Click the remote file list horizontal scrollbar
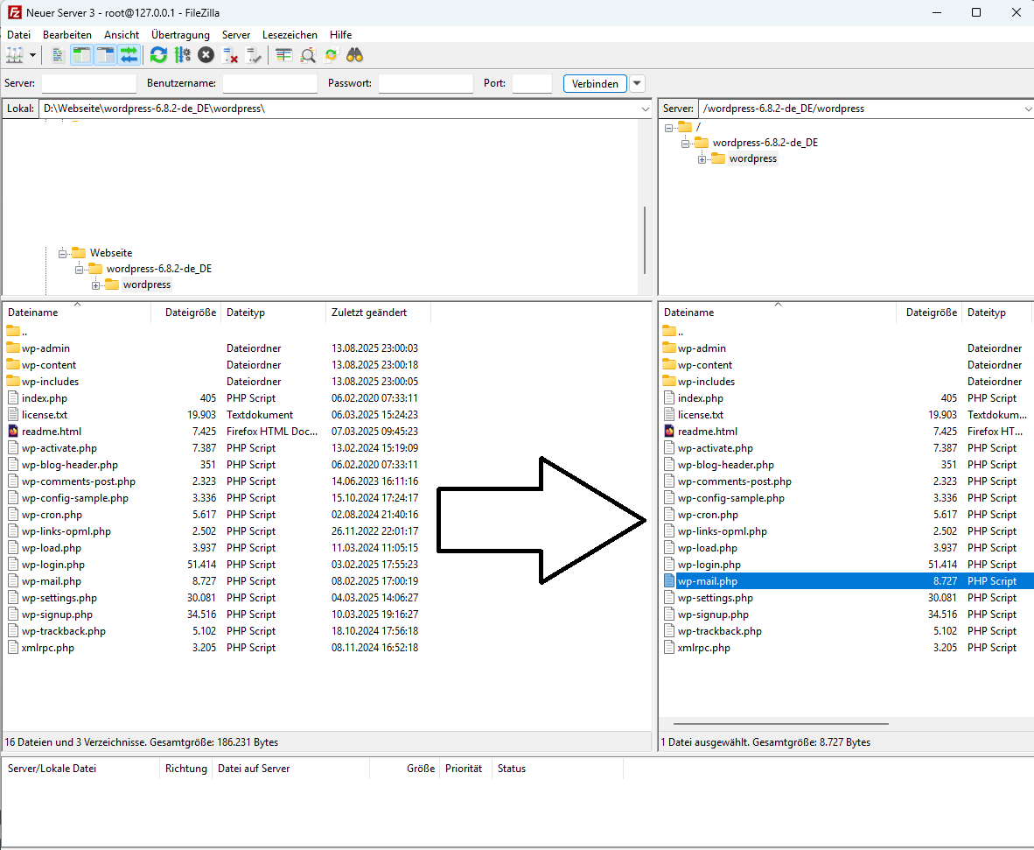 tap(780, 724)
